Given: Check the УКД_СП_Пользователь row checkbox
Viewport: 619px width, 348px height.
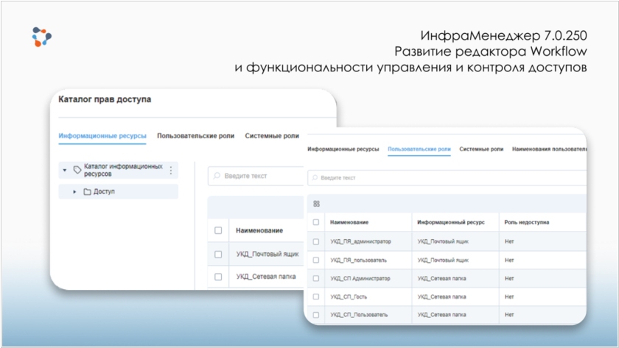Looking at the screenshot, I should coord(316,315).
